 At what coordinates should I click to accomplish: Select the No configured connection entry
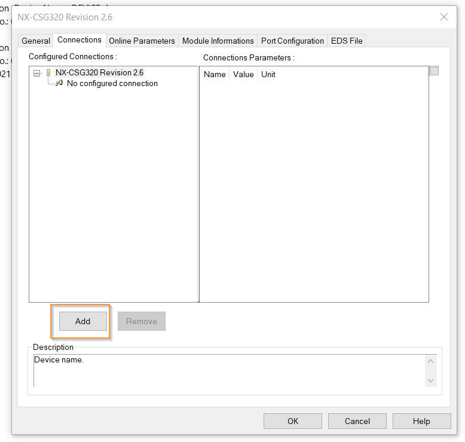[112, 83]
